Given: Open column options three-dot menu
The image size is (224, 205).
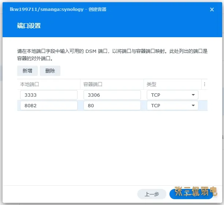Looking at the screenshot, I should pyautogui.click(x=205, y=84).
